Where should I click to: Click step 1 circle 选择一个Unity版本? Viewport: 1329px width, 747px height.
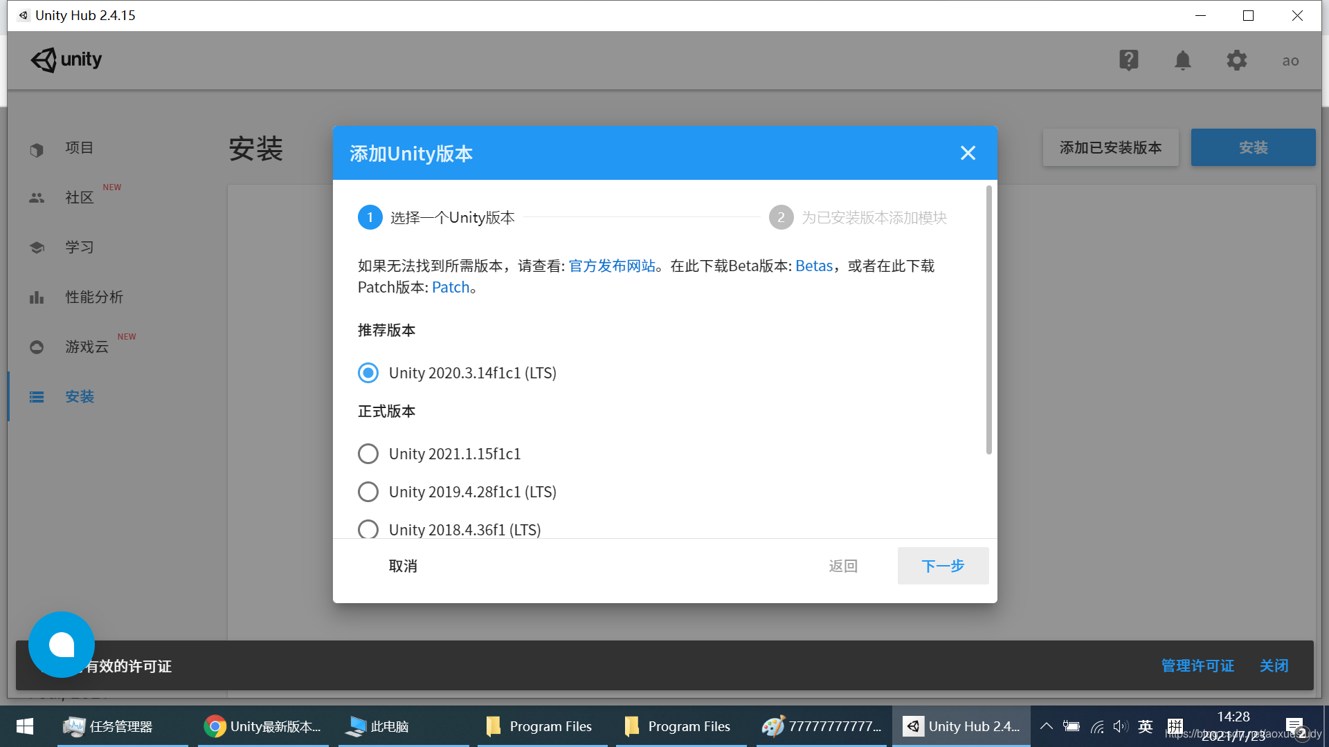pos(370,217)
